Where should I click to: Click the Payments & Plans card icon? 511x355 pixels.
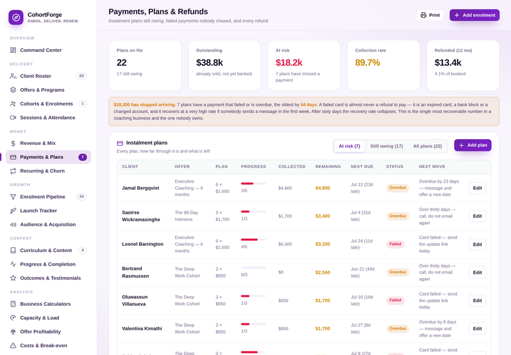(x=13, y=157)
